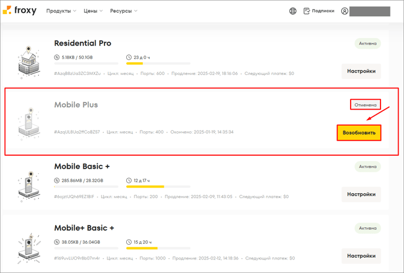Click subscription ID #169uvLUO9r8b07m4r
This screenshot has width=404, height=273.
pyautogui.click(x=77, y=258)
